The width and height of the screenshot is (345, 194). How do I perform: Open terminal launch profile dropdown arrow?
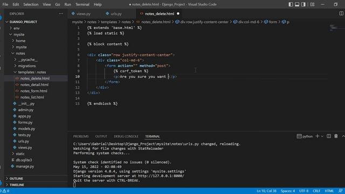pos(322,136)
